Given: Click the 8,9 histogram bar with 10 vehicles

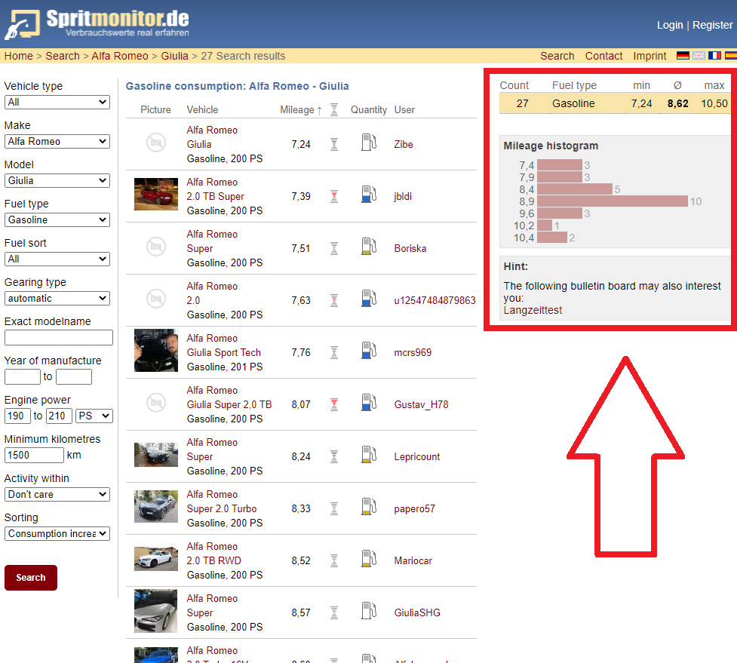Looking at the screenshot, I should click(613, 201).
